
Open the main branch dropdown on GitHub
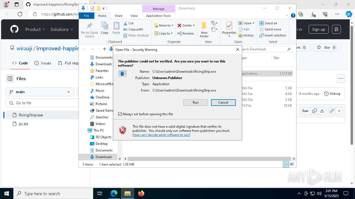click(x=40, y=92)
